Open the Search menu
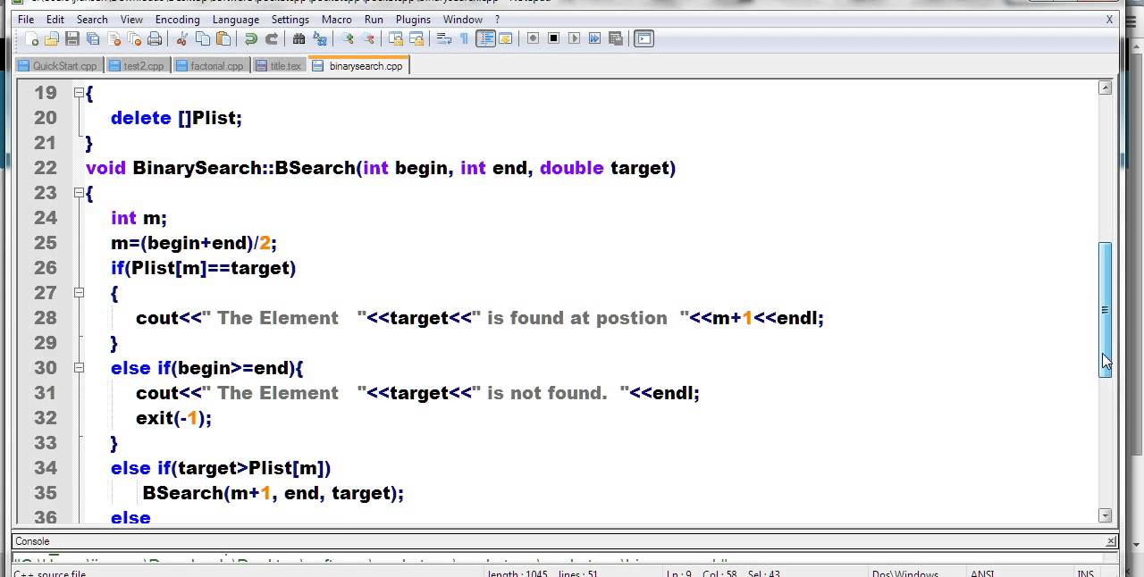 92,19
